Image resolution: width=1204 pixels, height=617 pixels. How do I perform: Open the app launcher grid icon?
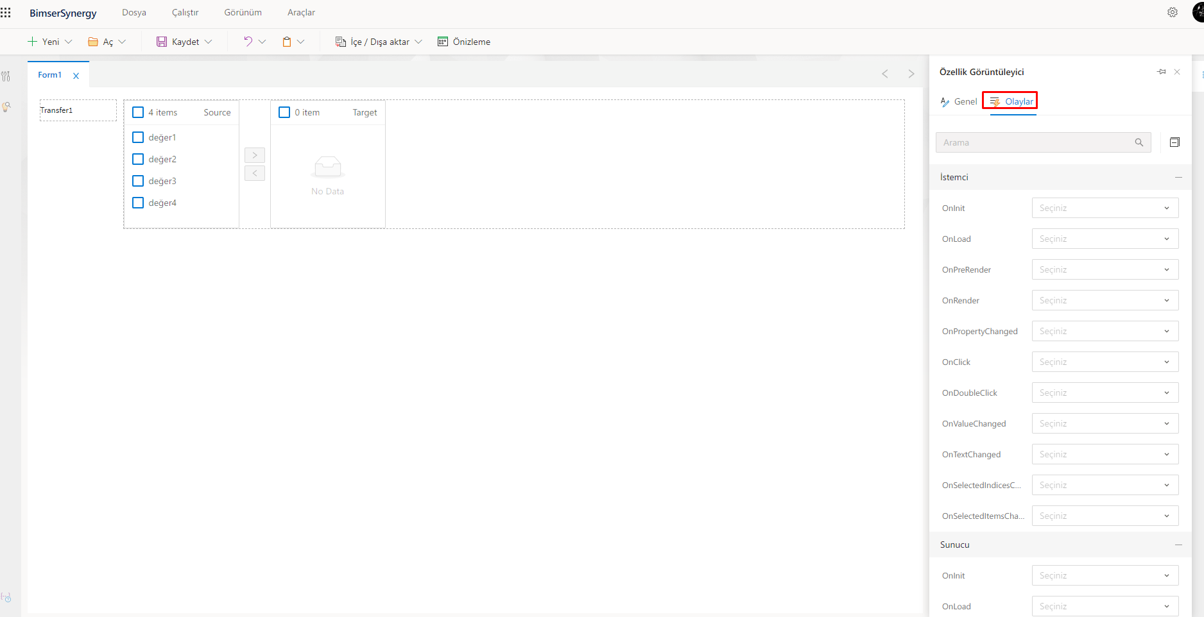click(x=6, y=13)
